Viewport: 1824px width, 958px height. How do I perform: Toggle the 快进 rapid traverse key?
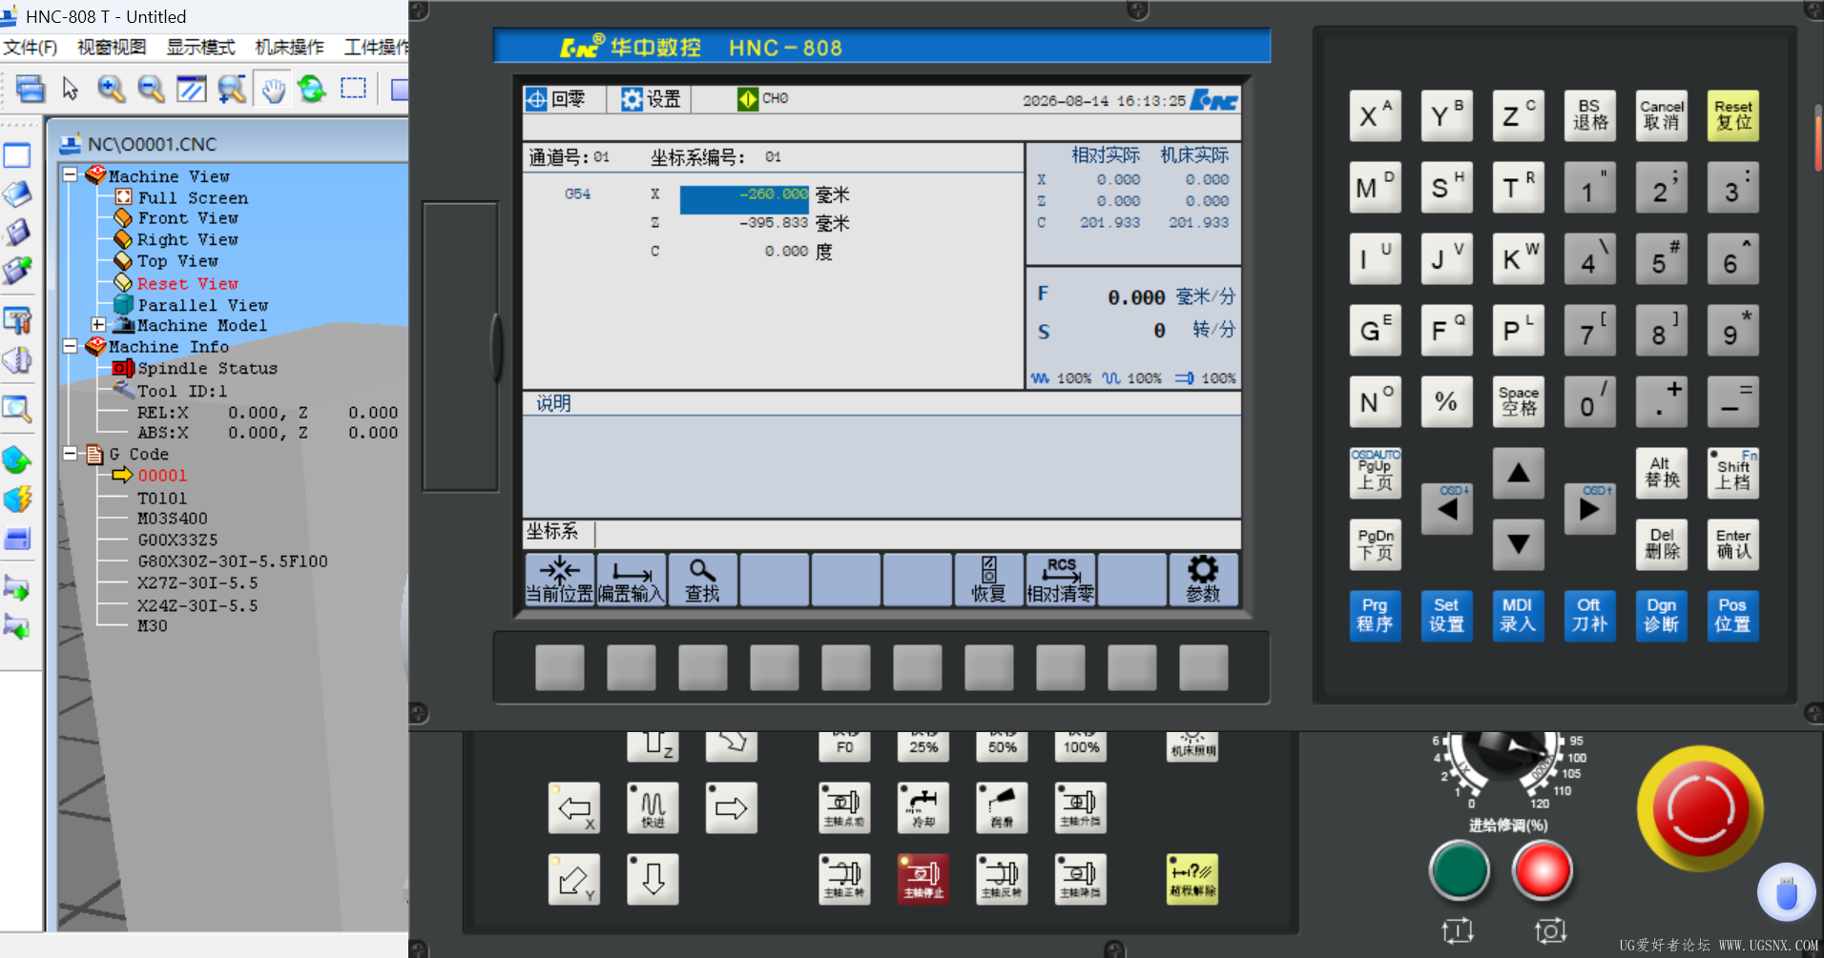point(653,808)
